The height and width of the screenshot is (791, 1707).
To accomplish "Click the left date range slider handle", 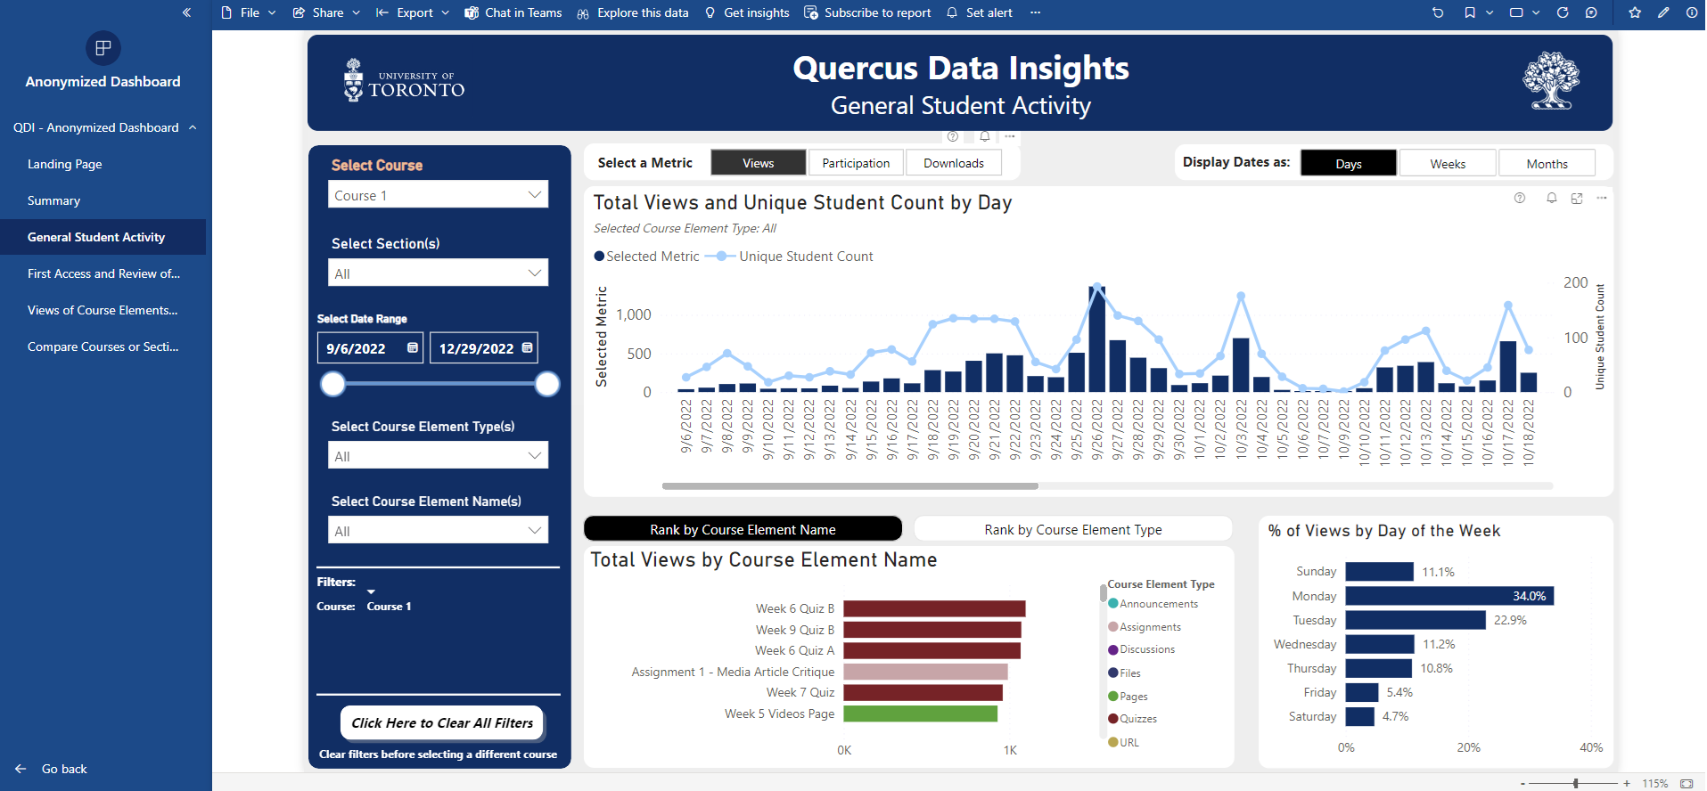I will point(332,384).
